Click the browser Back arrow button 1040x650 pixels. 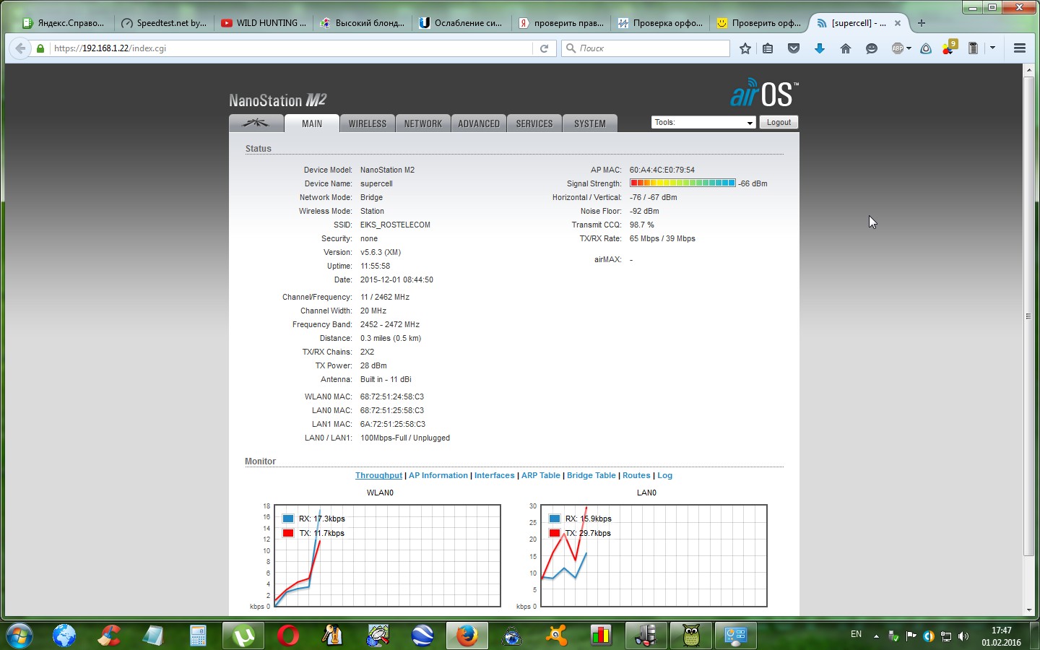pos(20,48)
